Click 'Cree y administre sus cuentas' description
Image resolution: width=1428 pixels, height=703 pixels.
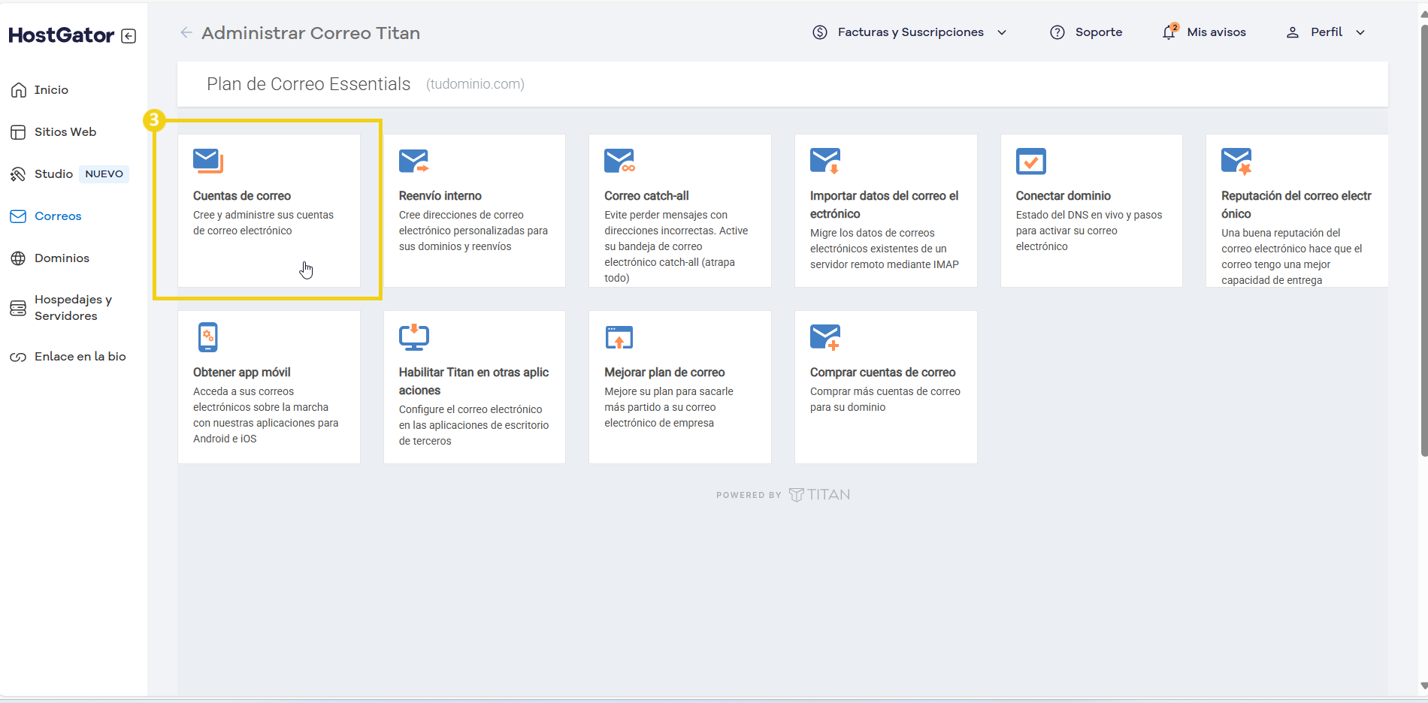pos(263,223)
